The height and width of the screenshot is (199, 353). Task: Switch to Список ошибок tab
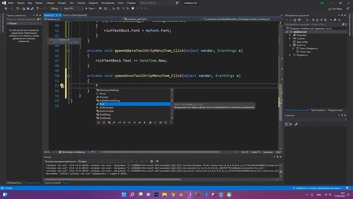[x=52, y=183]
